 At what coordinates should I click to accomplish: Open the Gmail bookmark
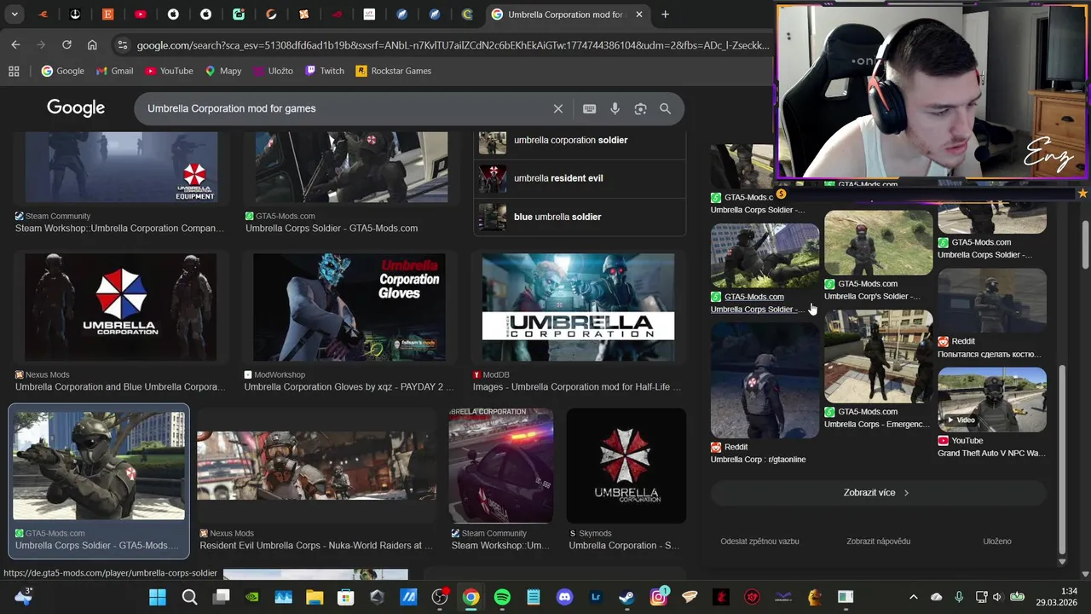tap(114, 71)
